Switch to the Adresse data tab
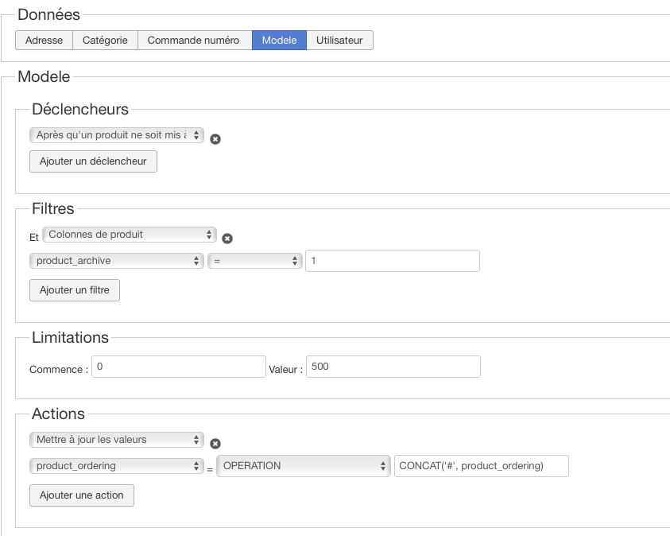Viewport: 670px width, 536px height. (45, 40)
